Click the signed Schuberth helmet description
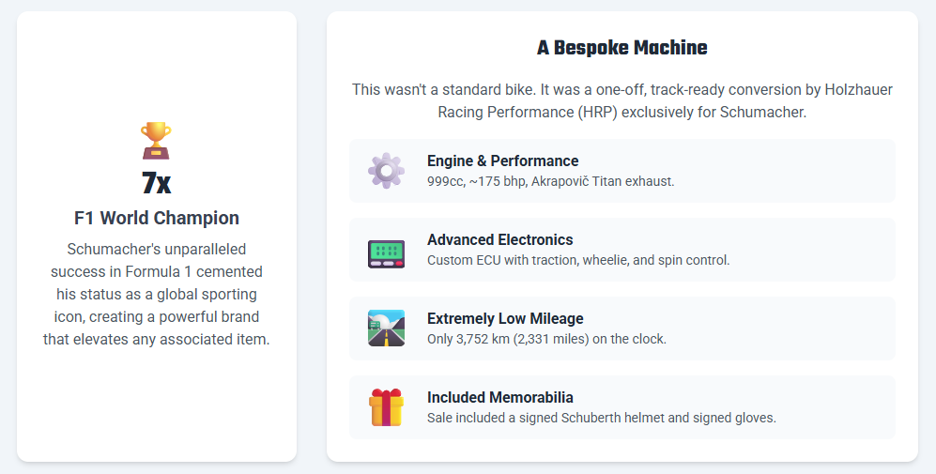This screenshot has width=936, height=474. (x=601, y=418)
